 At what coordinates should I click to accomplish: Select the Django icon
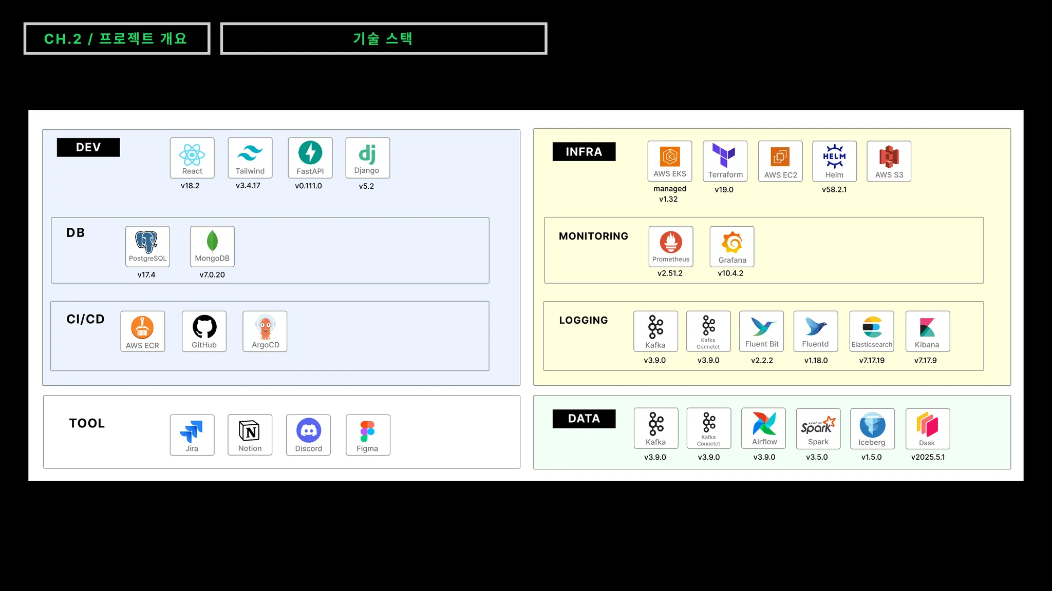click(x=368, y=157)
